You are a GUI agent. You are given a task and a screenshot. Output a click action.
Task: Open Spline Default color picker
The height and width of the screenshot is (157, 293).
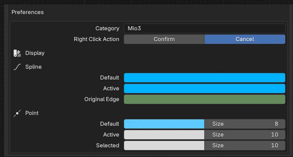204,78
